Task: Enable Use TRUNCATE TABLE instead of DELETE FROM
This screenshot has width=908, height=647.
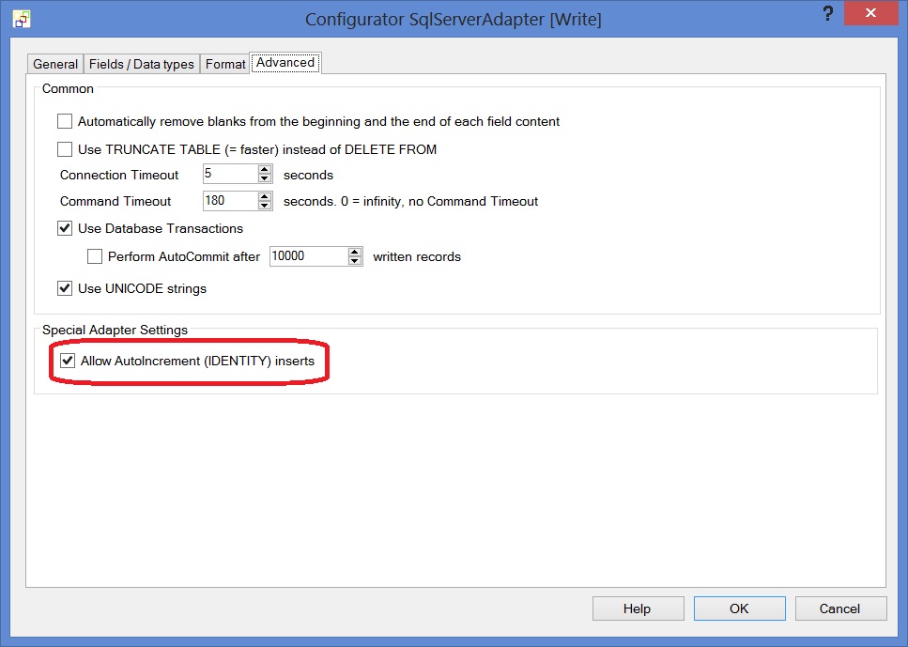Action: 64,148
